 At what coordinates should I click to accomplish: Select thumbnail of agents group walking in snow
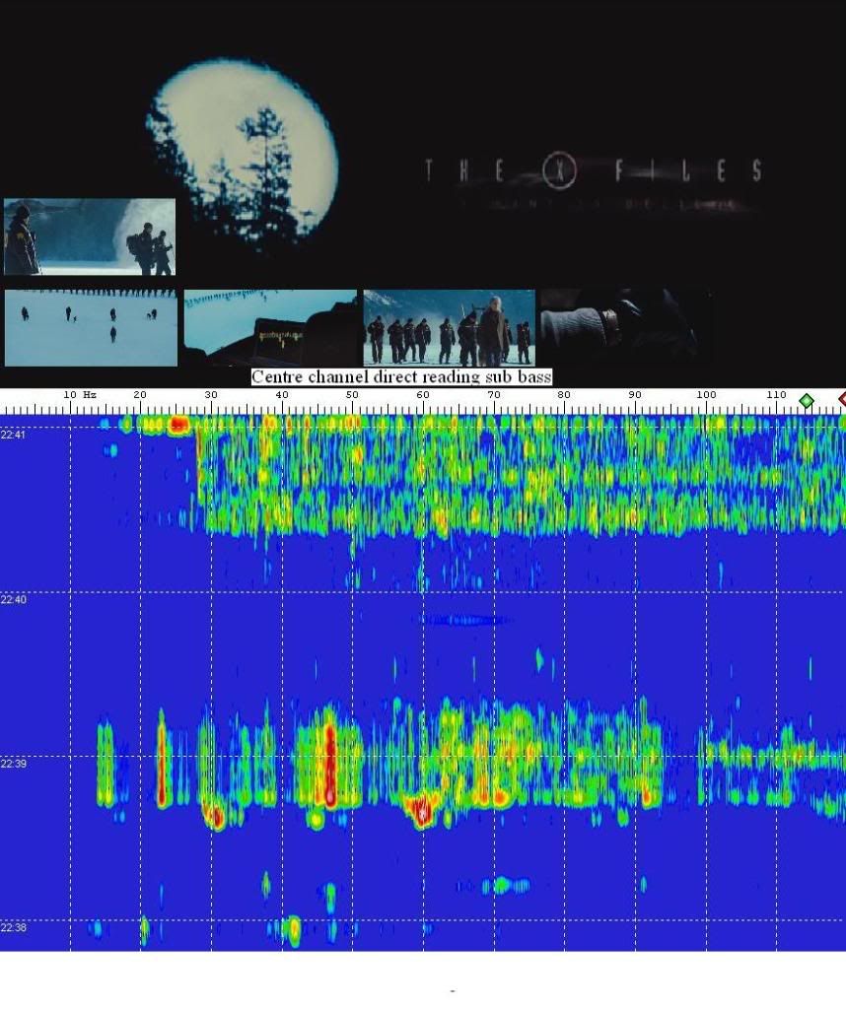pos(449,327)
